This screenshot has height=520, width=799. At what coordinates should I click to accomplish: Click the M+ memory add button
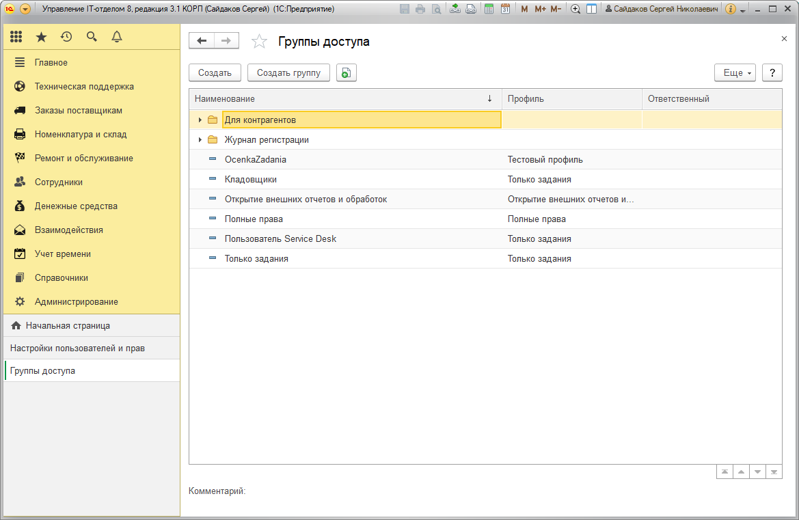click(x=540, y=9)
